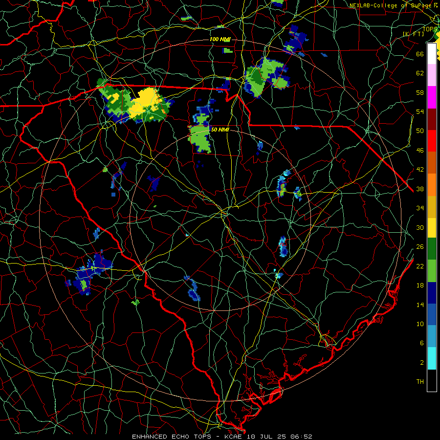Image resolution: width=440 pixels, height=440 pixels.
Task: Click the dark red (maroon) legend swatch
Action: (x=432, y=119)
